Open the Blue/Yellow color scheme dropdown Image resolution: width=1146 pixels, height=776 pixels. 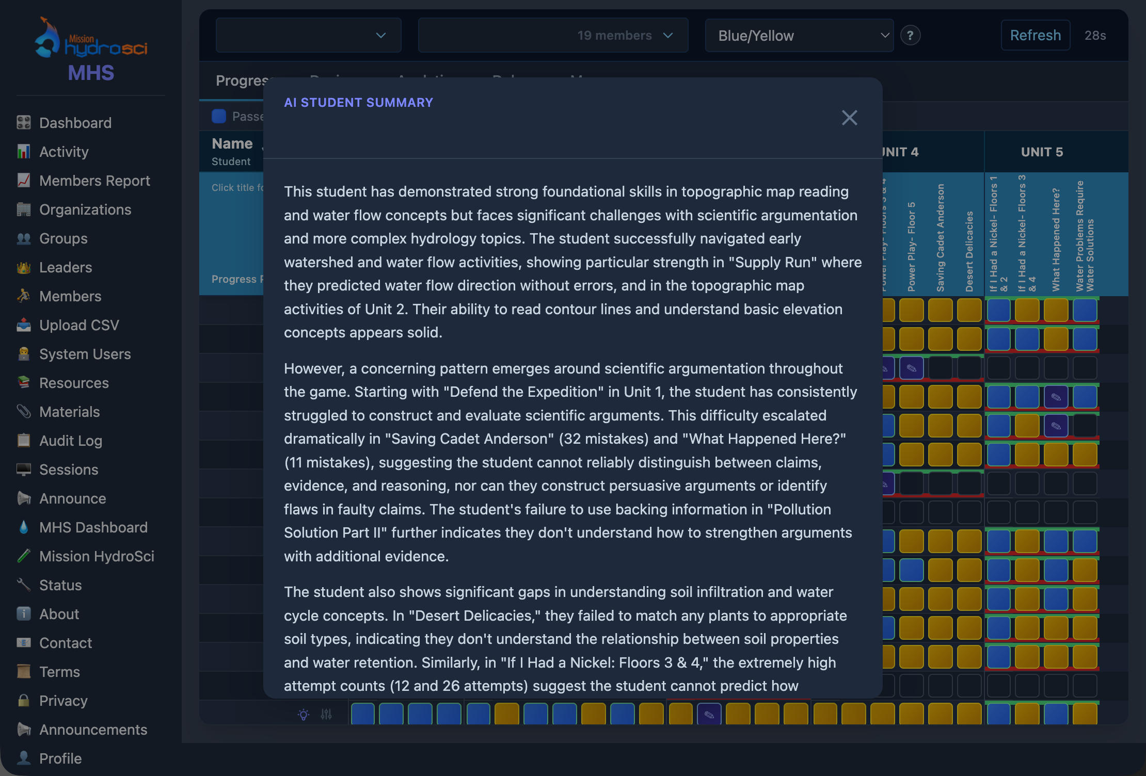coord(799,35)
